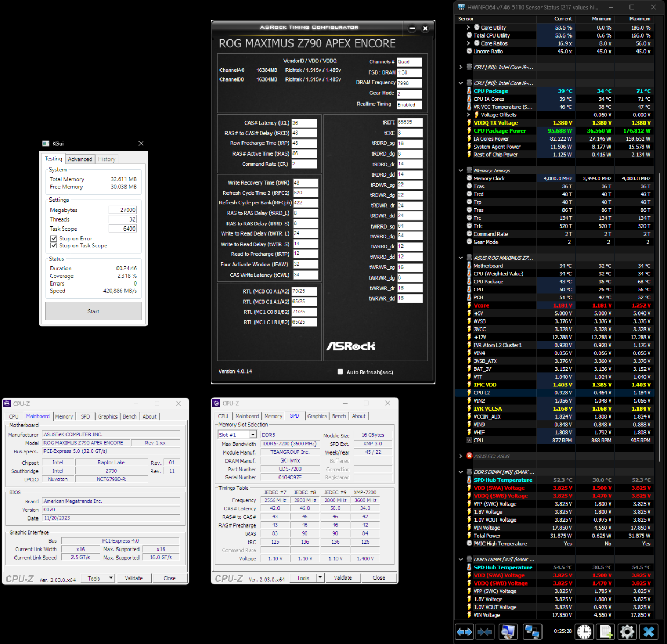Screen dimensions: 667x644
Task: Click the red X icon beside ASUS EC: ASUS
Action: [470, 456]
